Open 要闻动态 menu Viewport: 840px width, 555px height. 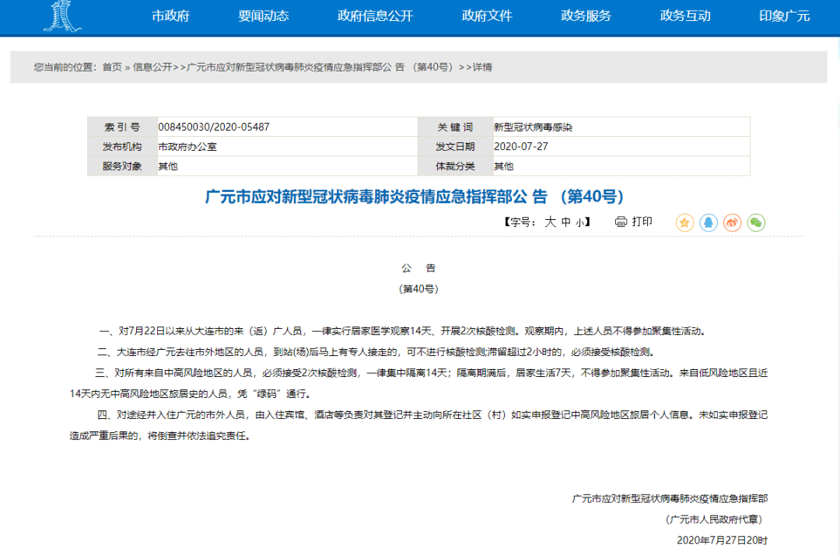coord(264,16)
